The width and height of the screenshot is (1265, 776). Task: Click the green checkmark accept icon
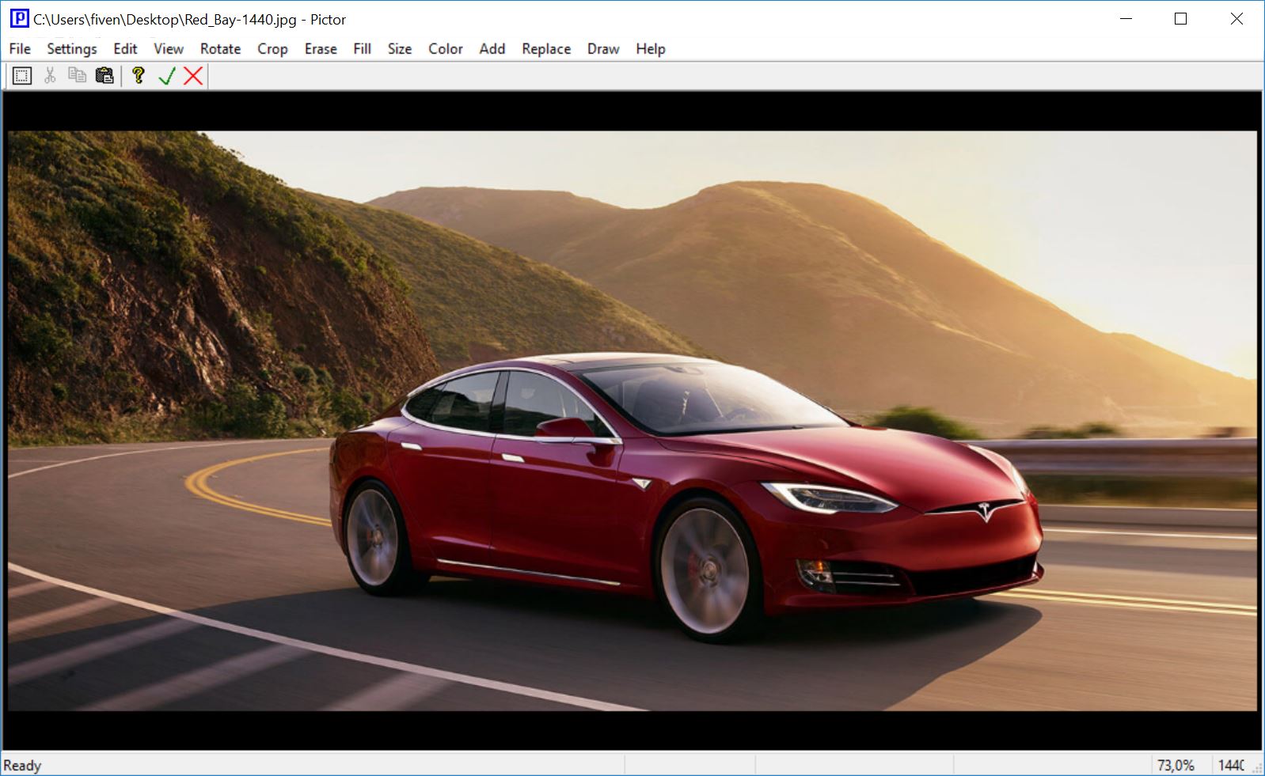166,76
